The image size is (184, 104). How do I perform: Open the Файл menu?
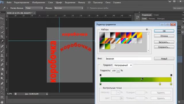[9, 3]
